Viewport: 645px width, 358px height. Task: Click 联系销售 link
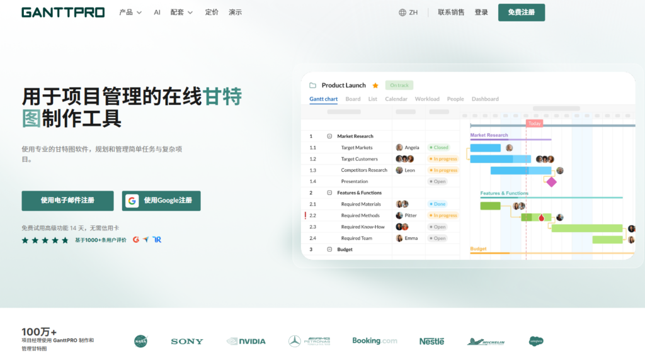(x=451, y=13)
